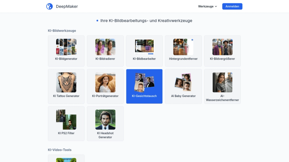
Task: Open the AI Baby Generator thumbnail
Action: click(x=183, y=82)
